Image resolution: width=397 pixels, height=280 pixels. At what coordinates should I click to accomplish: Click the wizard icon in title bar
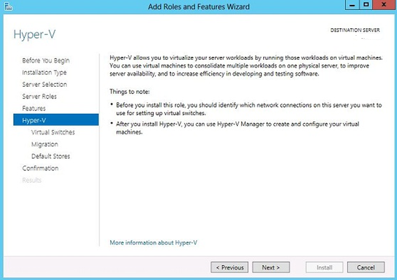click(8, 6)
